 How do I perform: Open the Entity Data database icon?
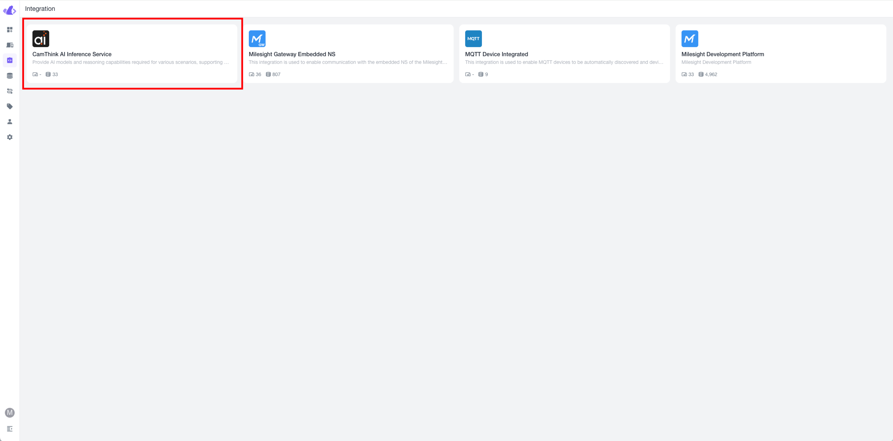tap(10, 75)
